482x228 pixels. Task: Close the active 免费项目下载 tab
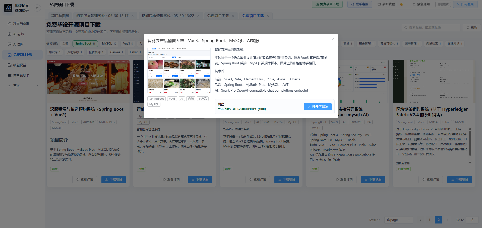tap(268, 16)
